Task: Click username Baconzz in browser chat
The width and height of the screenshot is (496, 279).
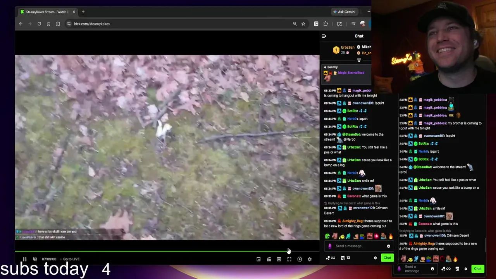Action: [x=353, y=196]
